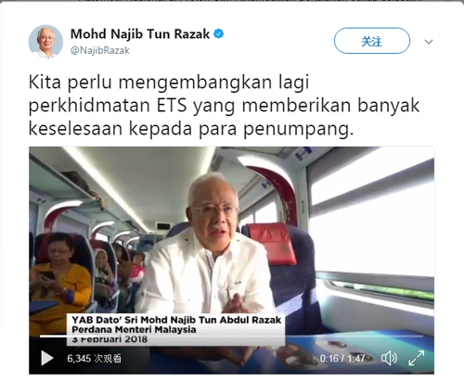This screenshot has height=383, width=464.
Task: Open the tweet options chevron menu
Action: pyautogui.click(x=429, y=42)
